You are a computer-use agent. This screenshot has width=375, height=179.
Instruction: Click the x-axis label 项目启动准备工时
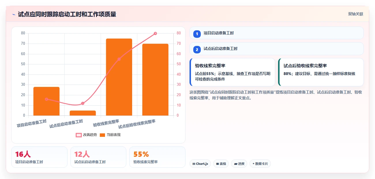(31, 123)
